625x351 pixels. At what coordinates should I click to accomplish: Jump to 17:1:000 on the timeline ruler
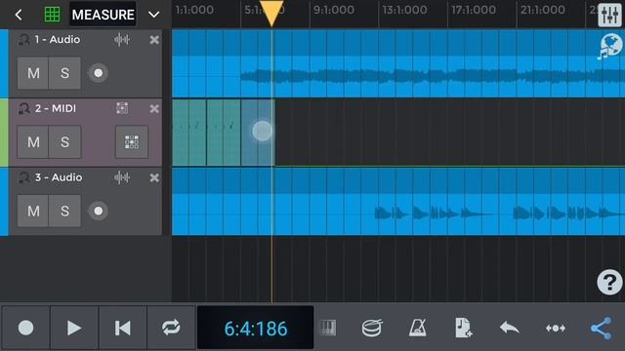(473, 10)
